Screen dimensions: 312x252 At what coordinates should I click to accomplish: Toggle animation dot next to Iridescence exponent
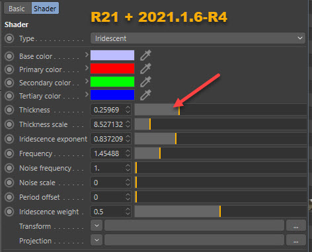9,139
